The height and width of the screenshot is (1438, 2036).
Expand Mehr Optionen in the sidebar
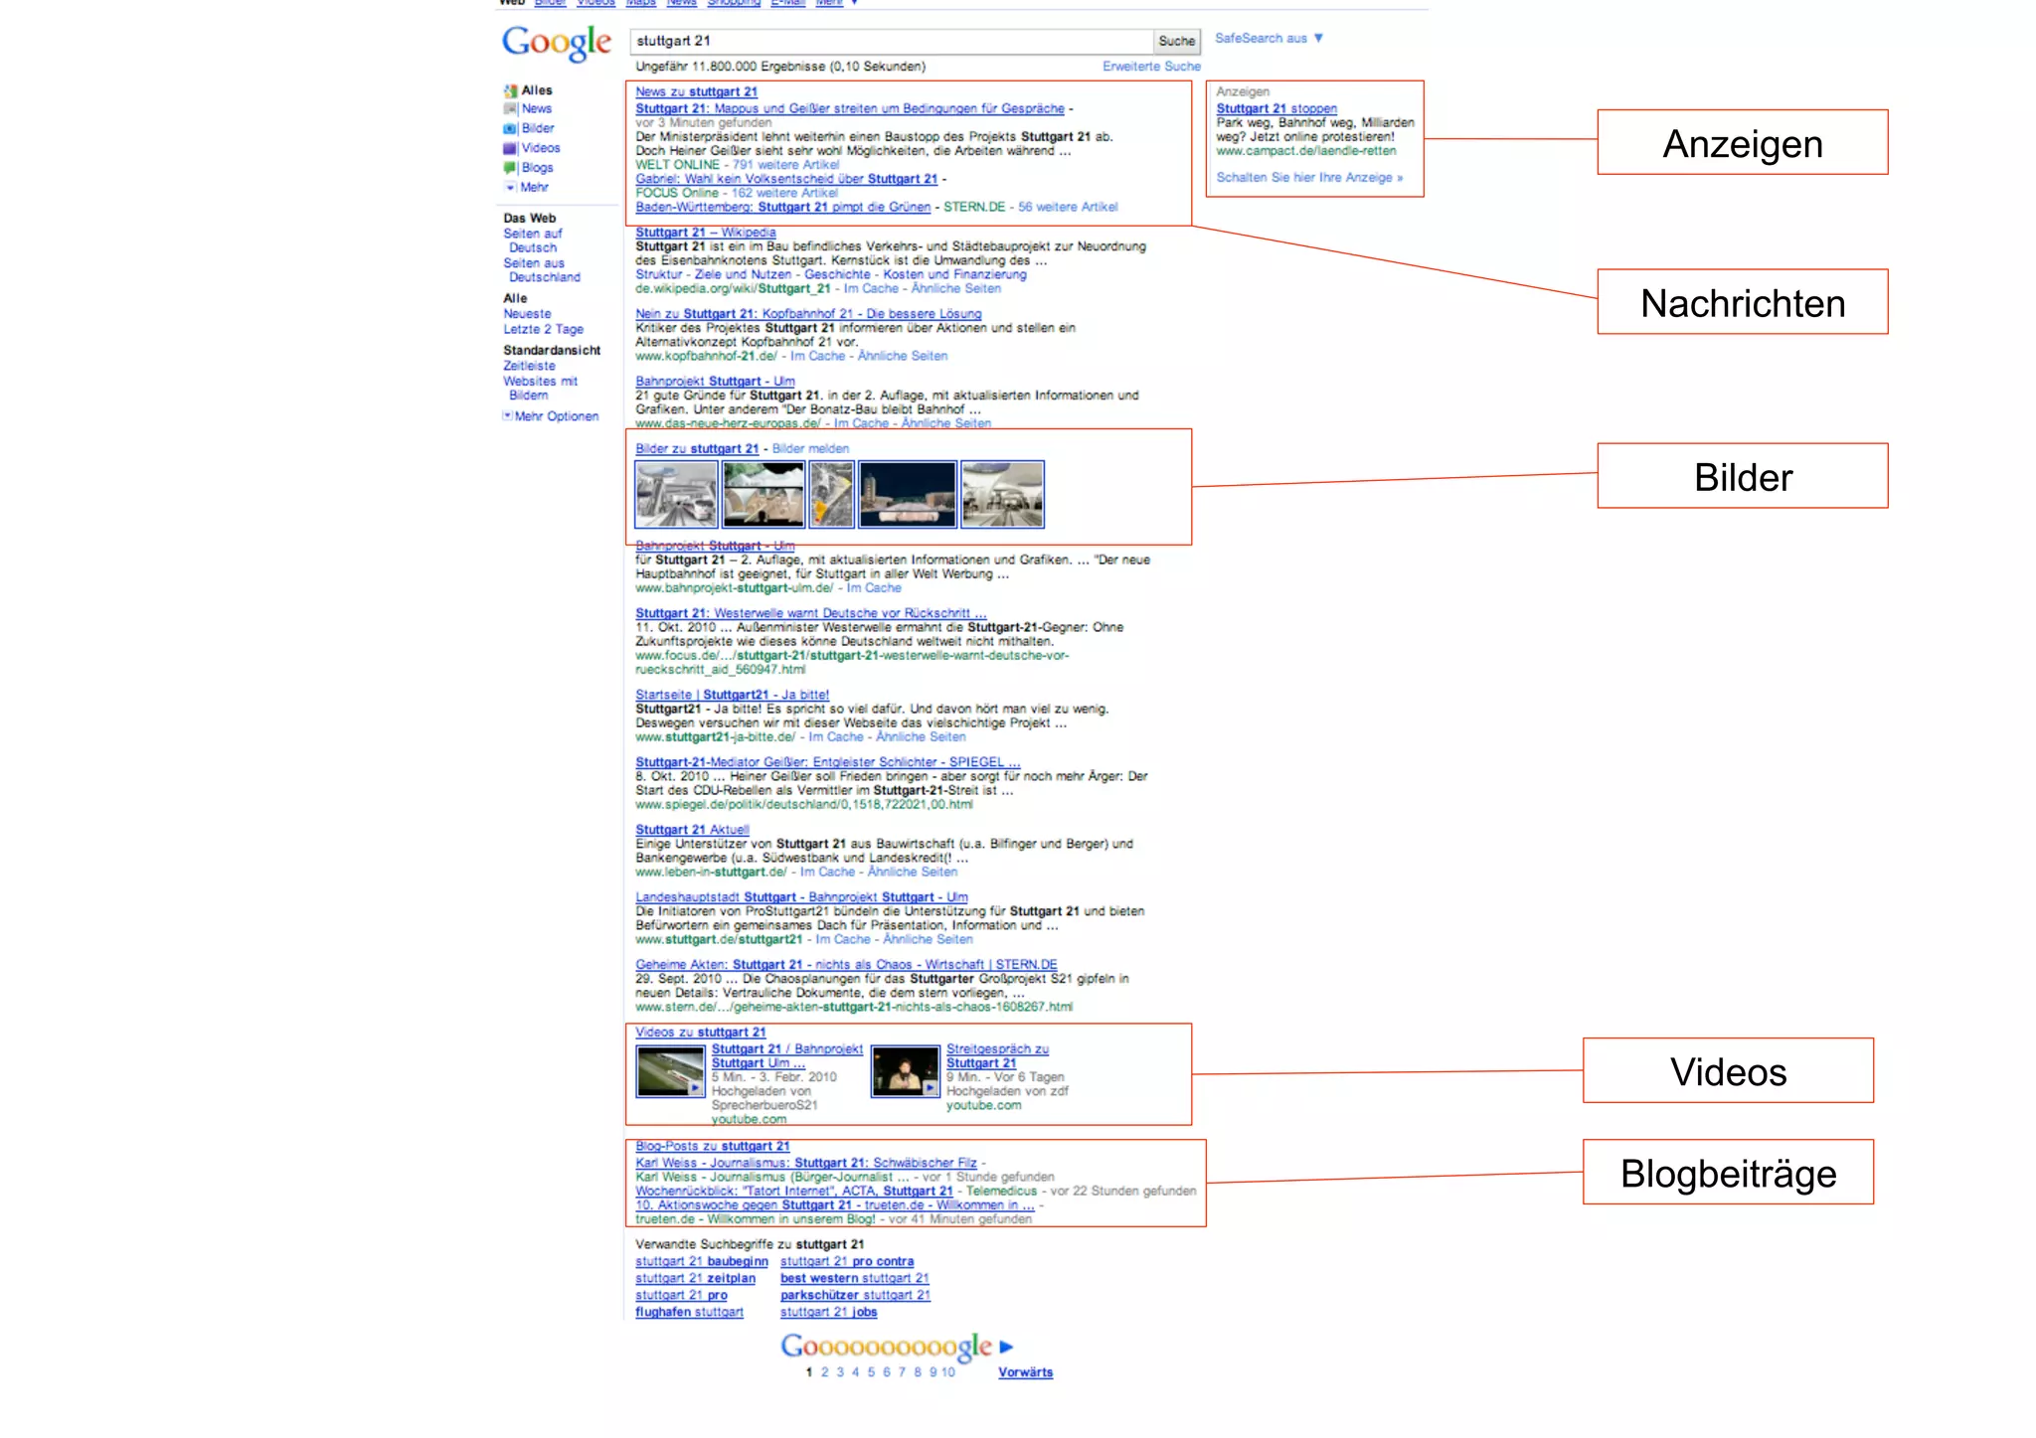[x=551, y=416]
